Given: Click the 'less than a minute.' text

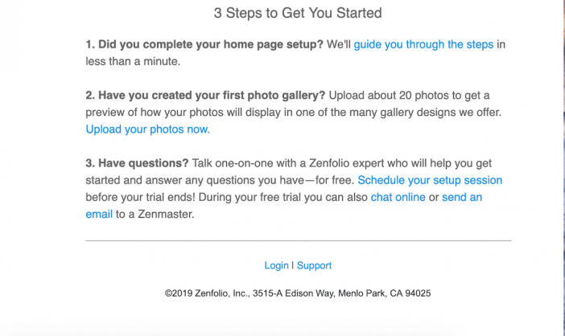Looking at the screenshot, I should (x=133, y=62).
